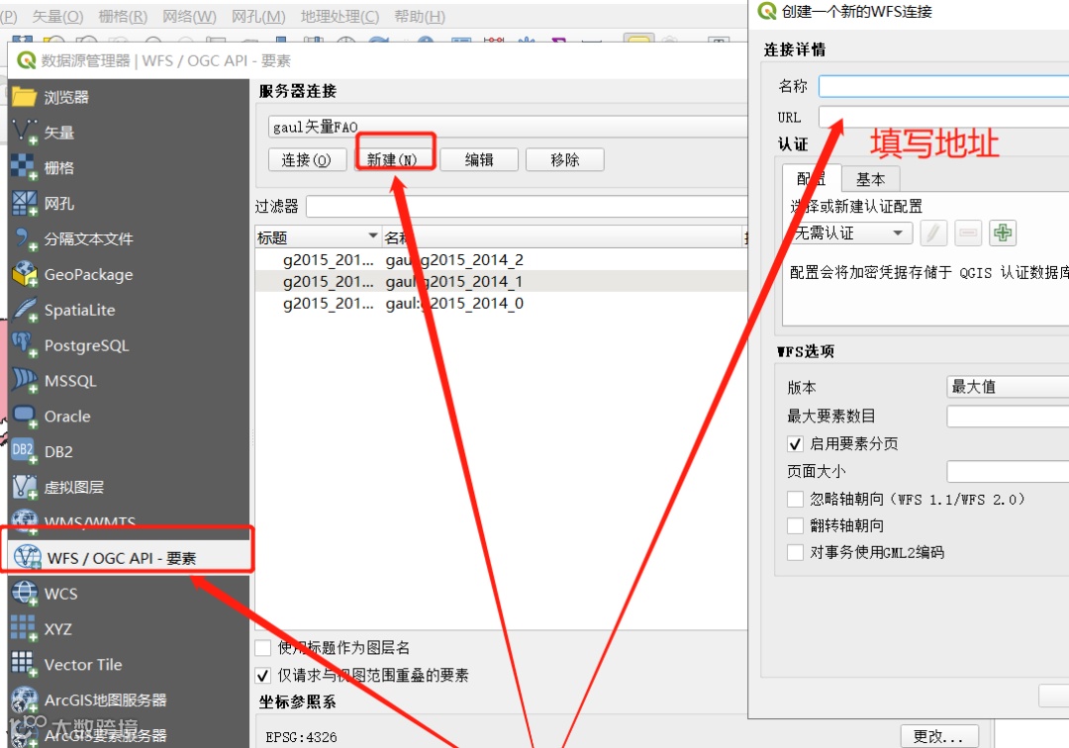Viewport: 1069px width, 748px height.
Task: Open the 矢量(O) menu
Action: 58,17
